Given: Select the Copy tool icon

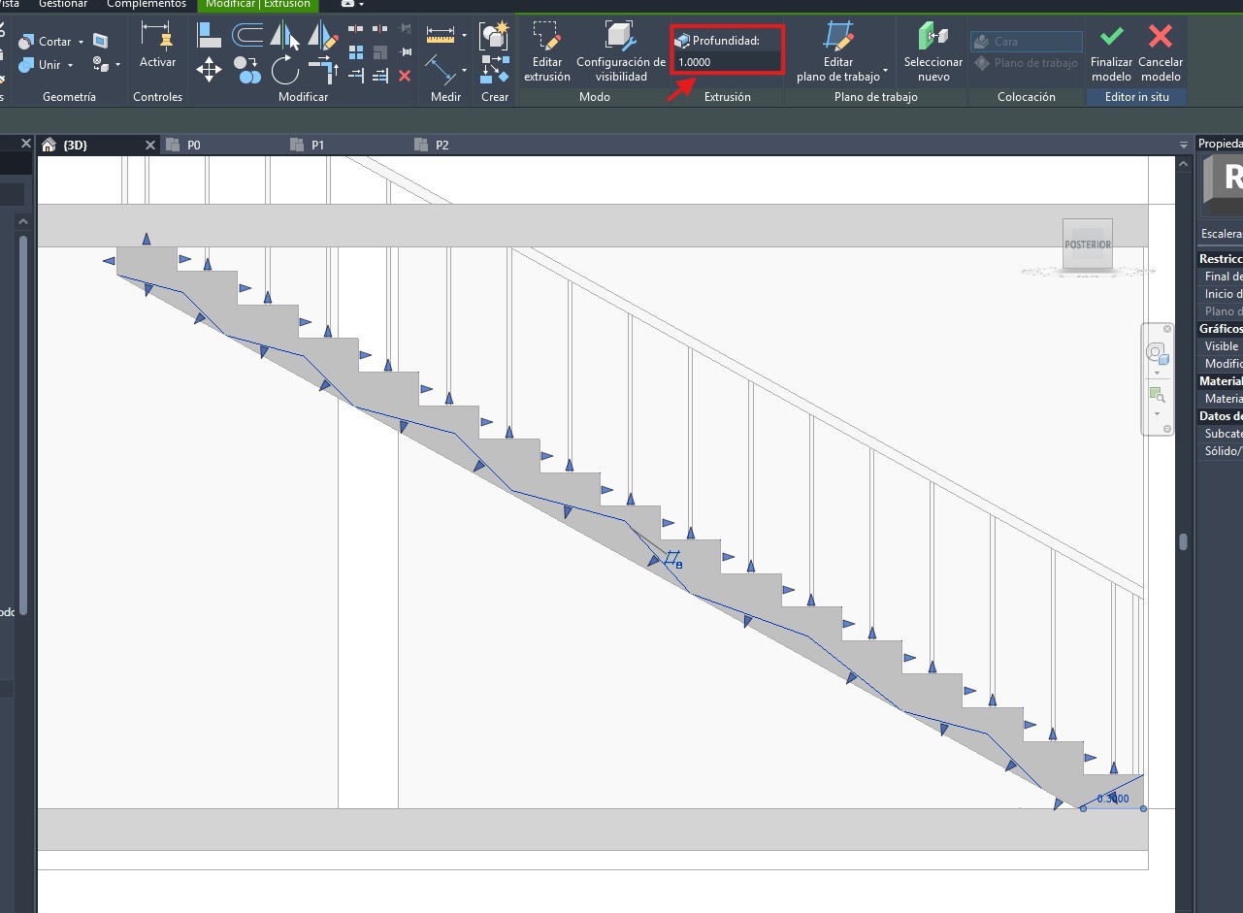Looking at the screenshot, I should [x=247, y=69].
